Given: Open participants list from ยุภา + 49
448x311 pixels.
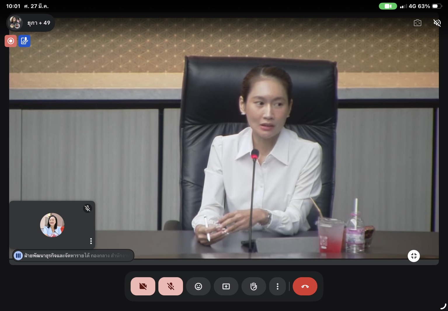Looking at the screenshot, I should (x=31, y=23).
